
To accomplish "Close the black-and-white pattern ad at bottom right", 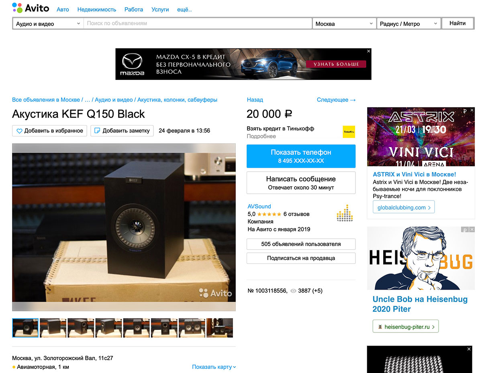I will (x=469, y=349).
